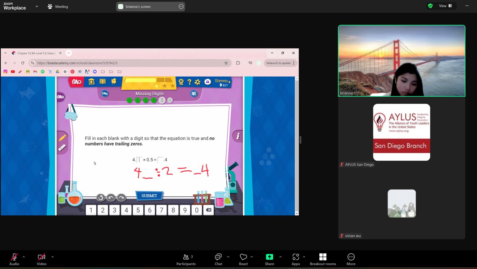Go to problem 1 circle
The height and width of the screenshot is (269, 477).
(x=129, y=100)
